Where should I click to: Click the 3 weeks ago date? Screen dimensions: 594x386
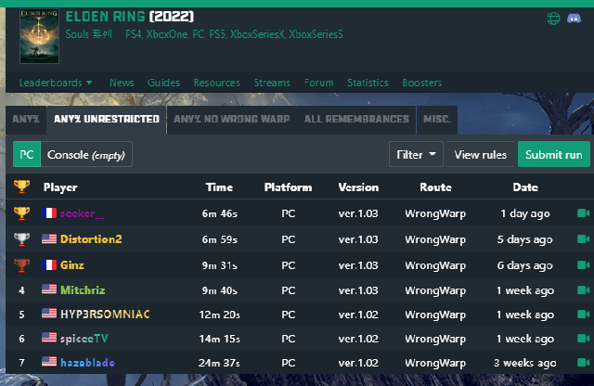tap(525, 363)
